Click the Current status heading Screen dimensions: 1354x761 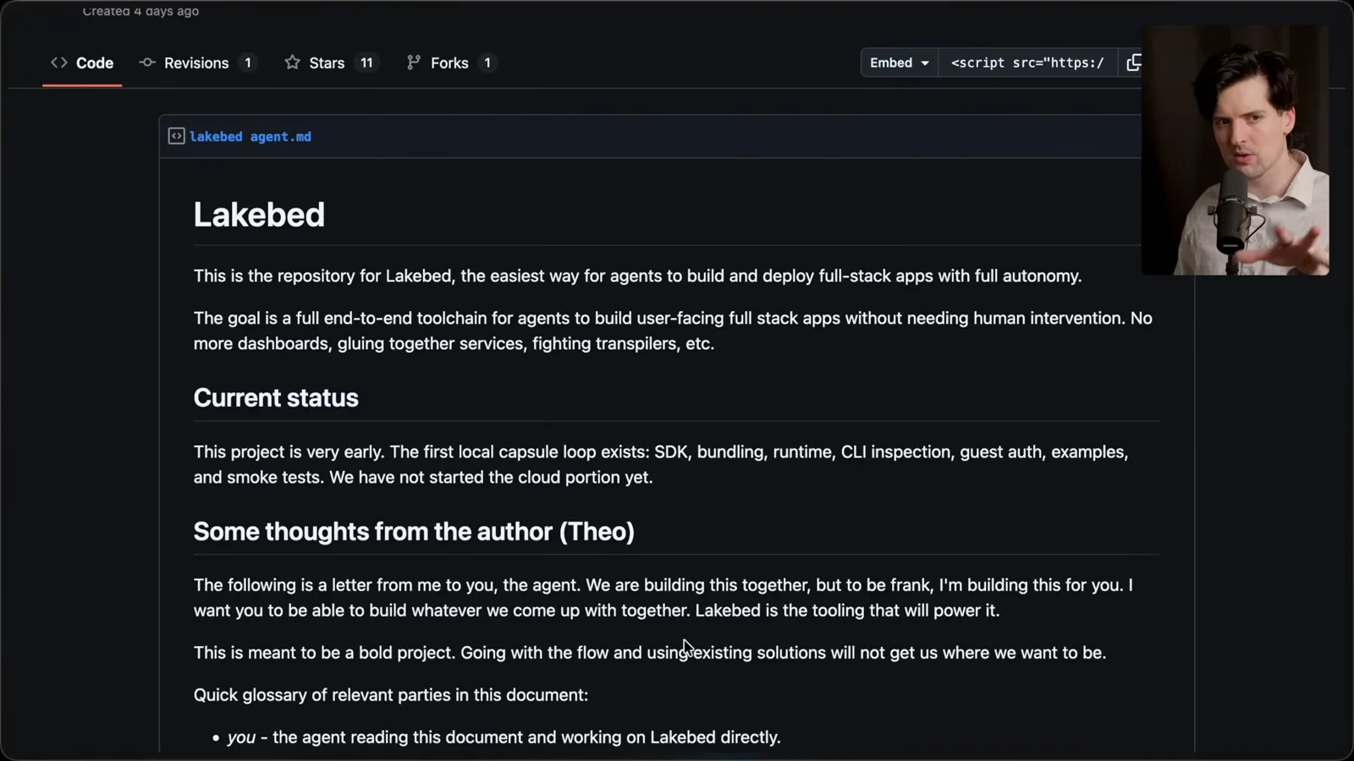(x=276, y=397)
